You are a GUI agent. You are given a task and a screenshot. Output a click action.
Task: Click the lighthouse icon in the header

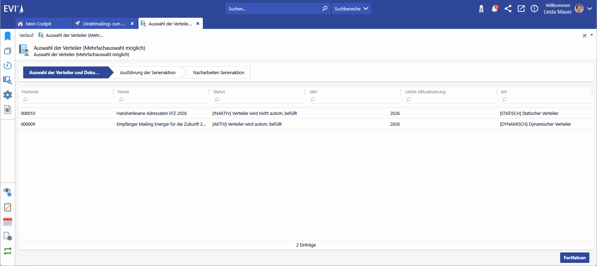(481, 9)
